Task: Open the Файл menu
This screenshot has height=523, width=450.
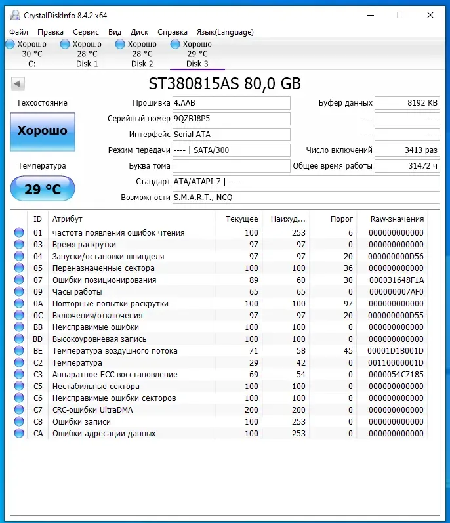Action: click(x=18, y=32)
